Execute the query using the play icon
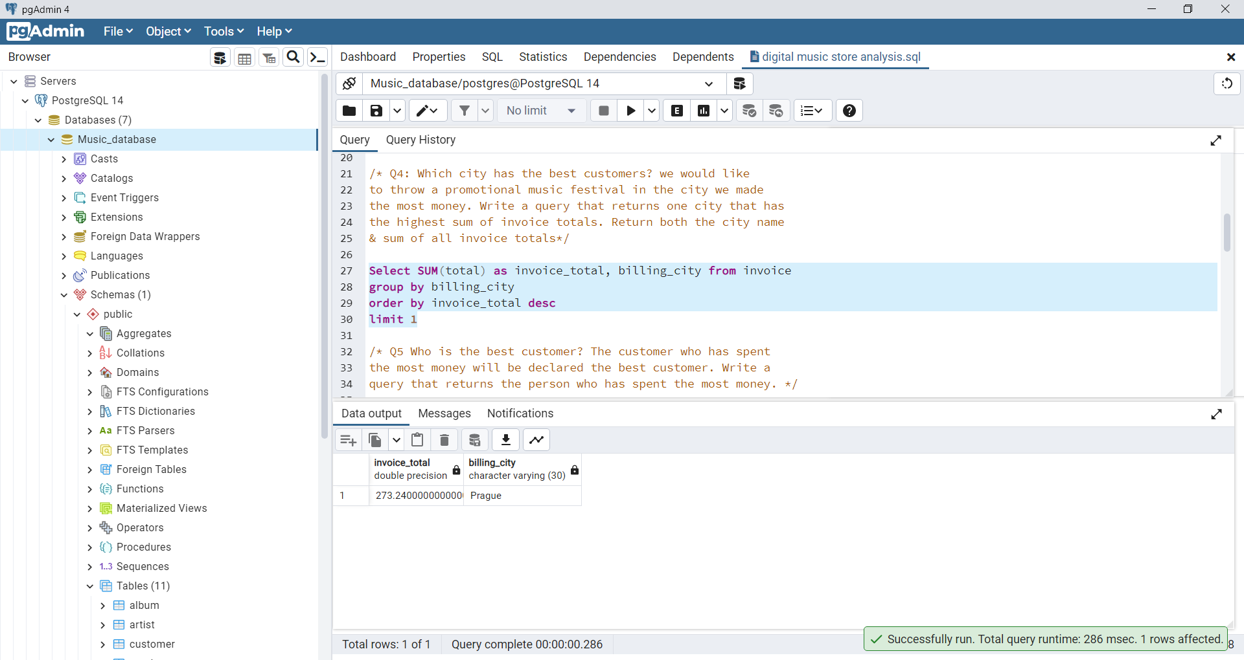Viewport: 1244px width, 660px height. [630, 110]
